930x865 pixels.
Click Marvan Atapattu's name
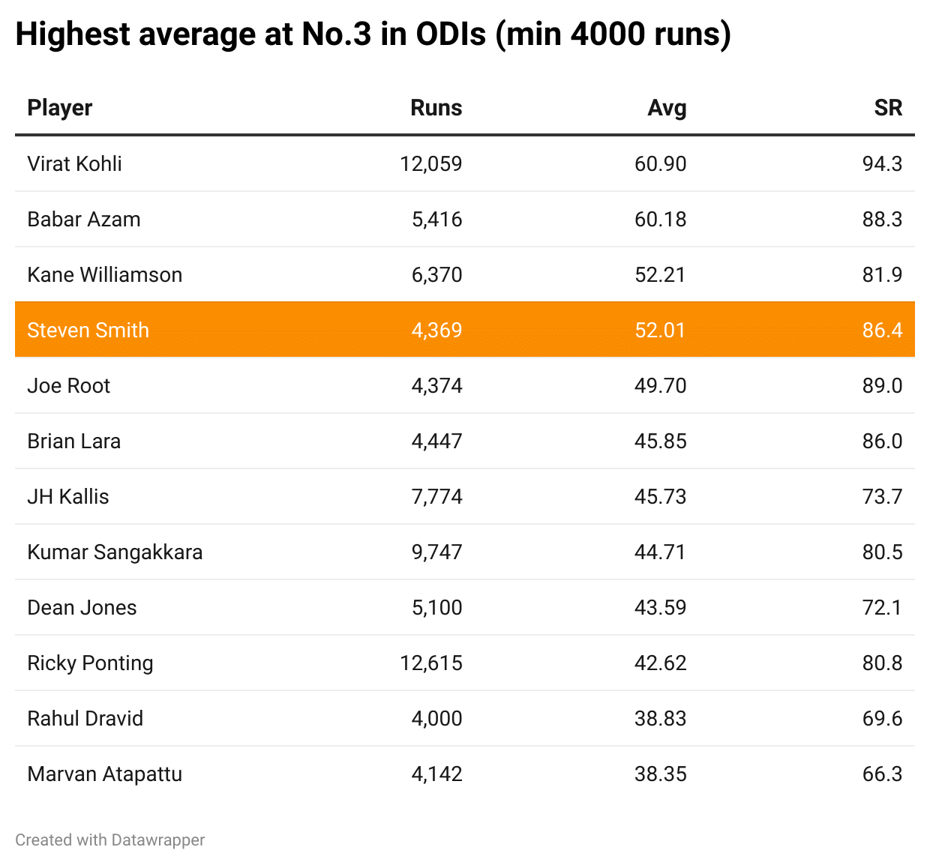click(x=105, y=774)
